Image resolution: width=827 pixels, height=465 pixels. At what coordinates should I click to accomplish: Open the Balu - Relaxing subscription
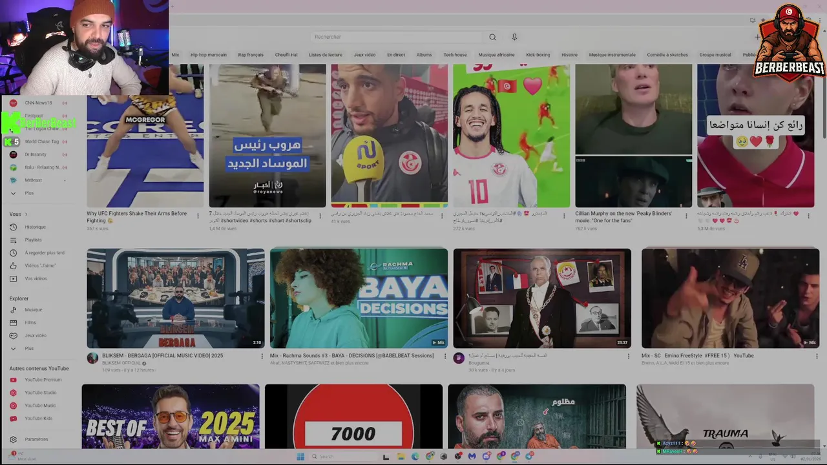tap(42, 167)
